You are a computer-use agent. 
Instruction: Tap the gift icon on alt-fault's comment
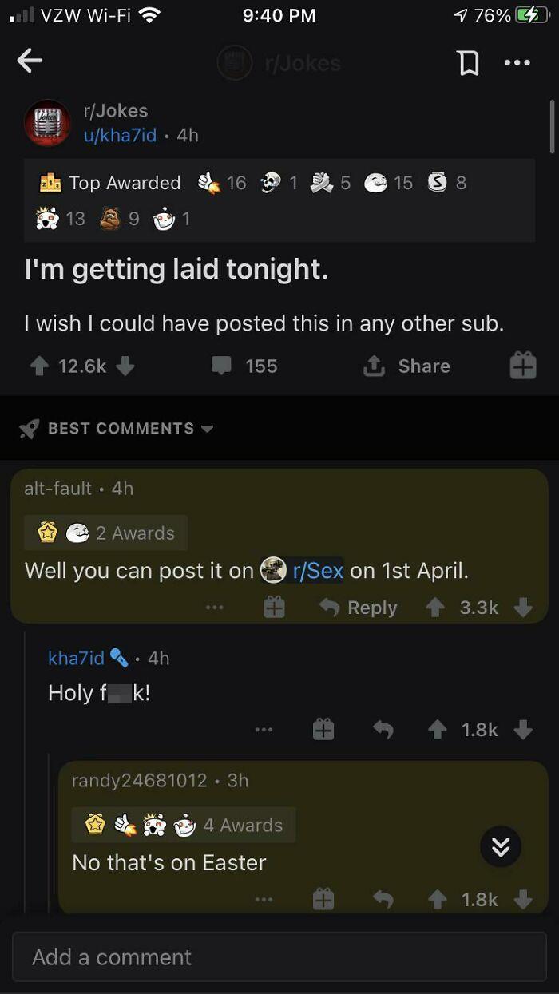click(275, 607)
